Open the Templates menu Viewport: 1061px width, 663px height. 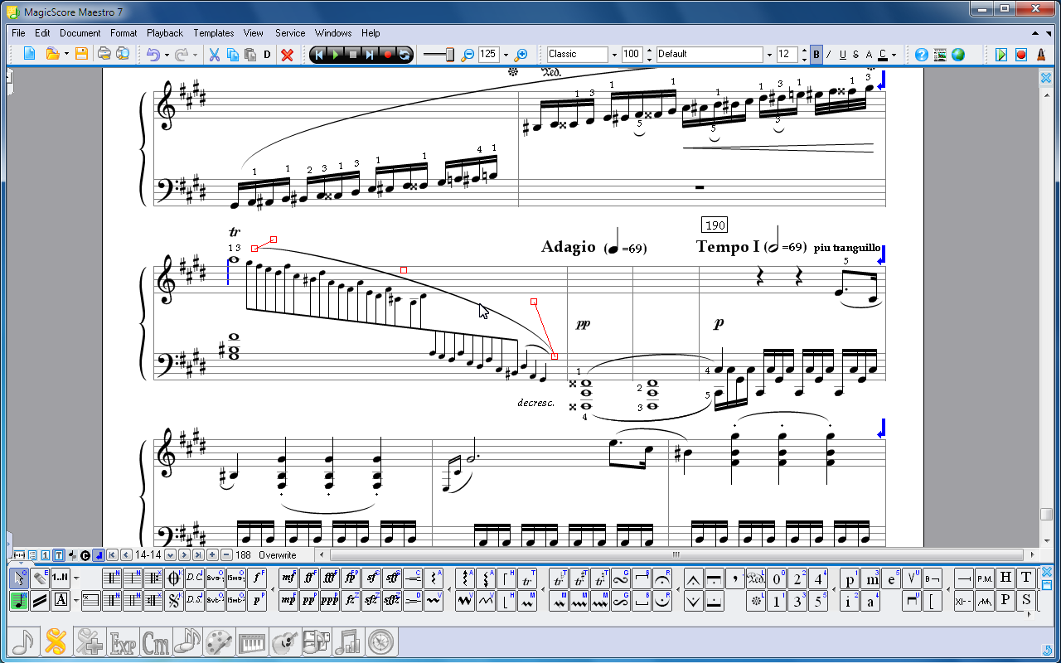coord(214,33)
